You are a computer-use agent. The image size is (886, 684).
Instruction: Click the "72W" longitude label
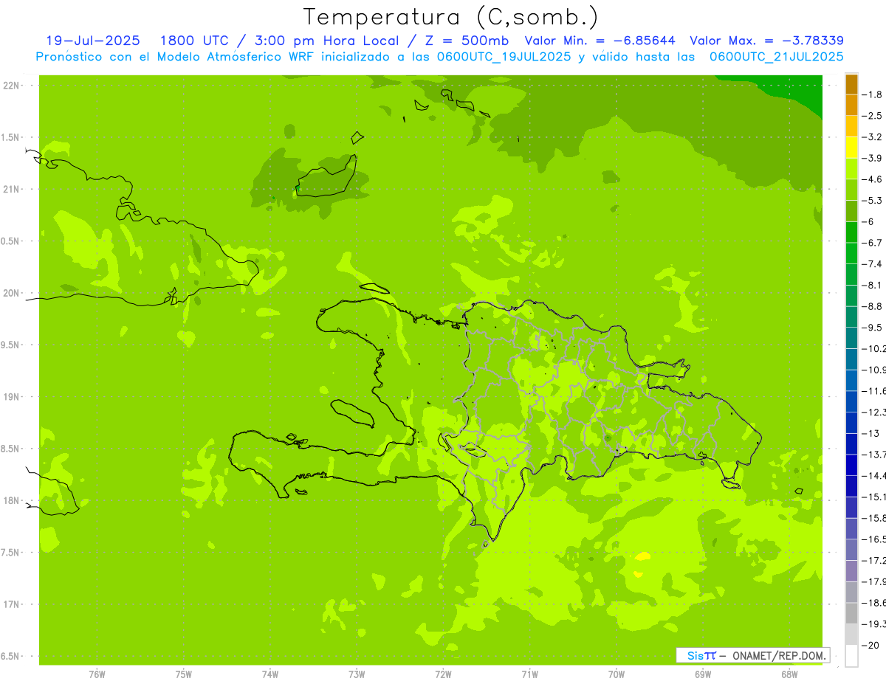pos(443,674)
